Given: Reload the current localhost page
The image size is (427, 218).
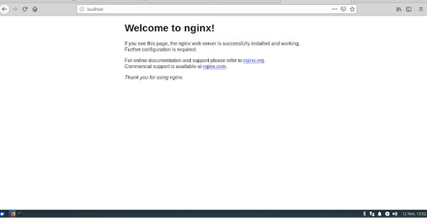Looking at the screenshot, I should click(25, 9).
